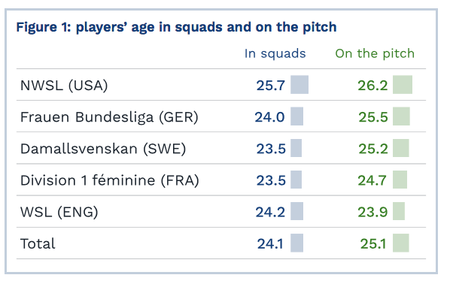This screenshot has width=450, height=284.
Task: Click the Total squads value 24.1
Action: [x=270, y=244]
